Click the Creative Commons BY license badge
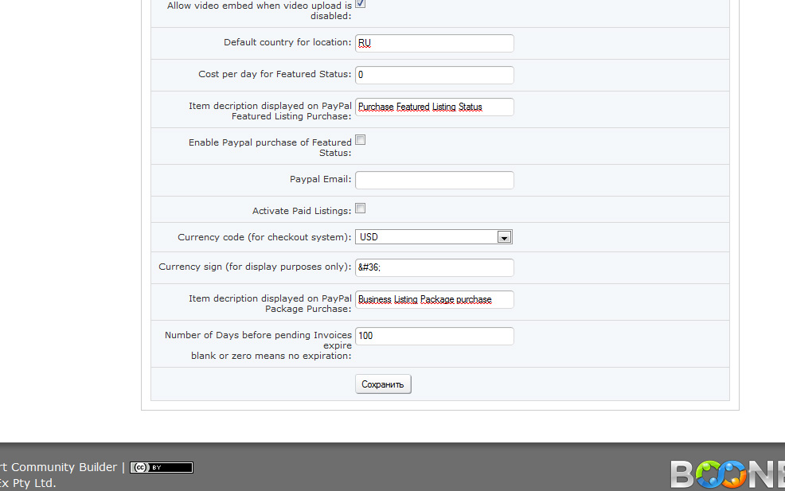 click(162, 467)
